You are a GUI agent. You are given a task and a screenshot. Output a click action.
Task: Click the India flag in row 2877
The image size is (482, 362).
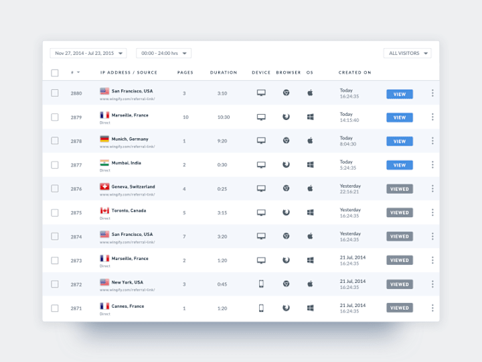[104, 163]
